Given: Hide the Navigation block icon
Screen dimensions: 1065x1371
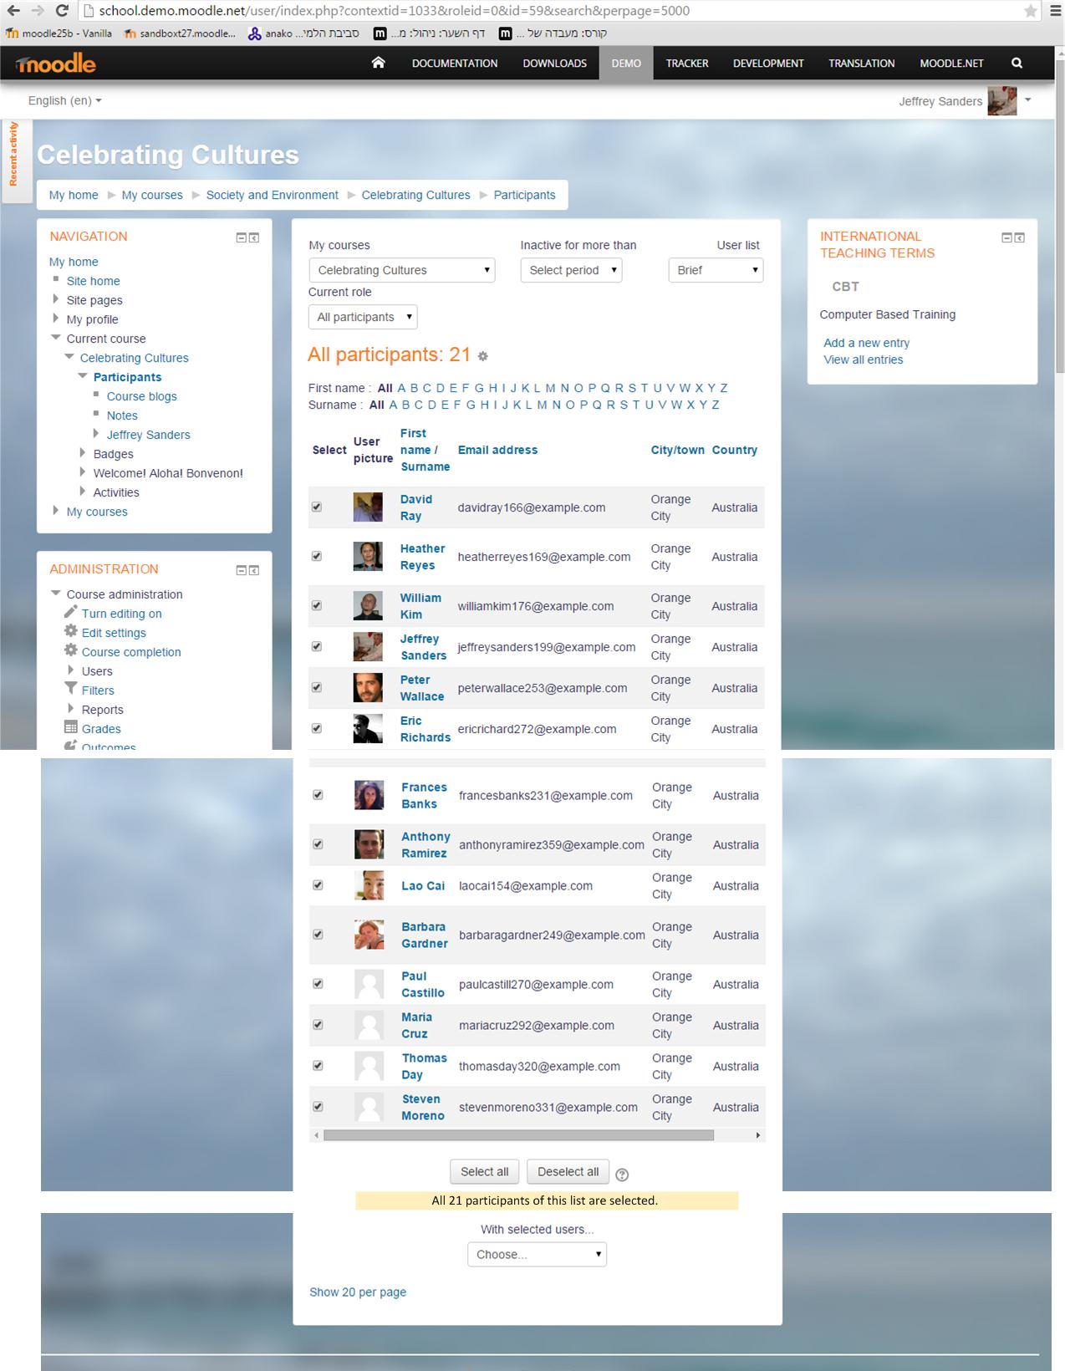Looking at the screenshot, I should (x=241, y=237).
